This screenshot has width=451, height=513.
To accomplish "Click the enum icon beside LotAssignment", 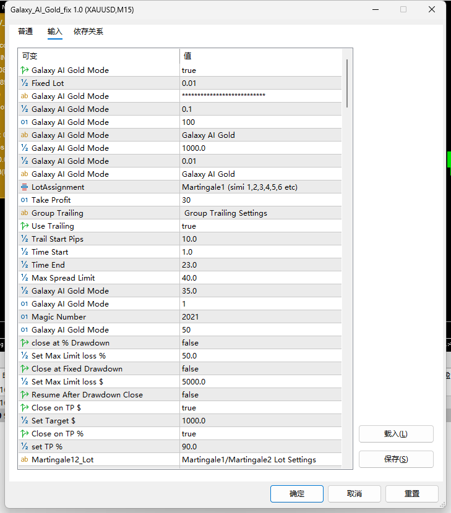I will [x=25, y=187].
